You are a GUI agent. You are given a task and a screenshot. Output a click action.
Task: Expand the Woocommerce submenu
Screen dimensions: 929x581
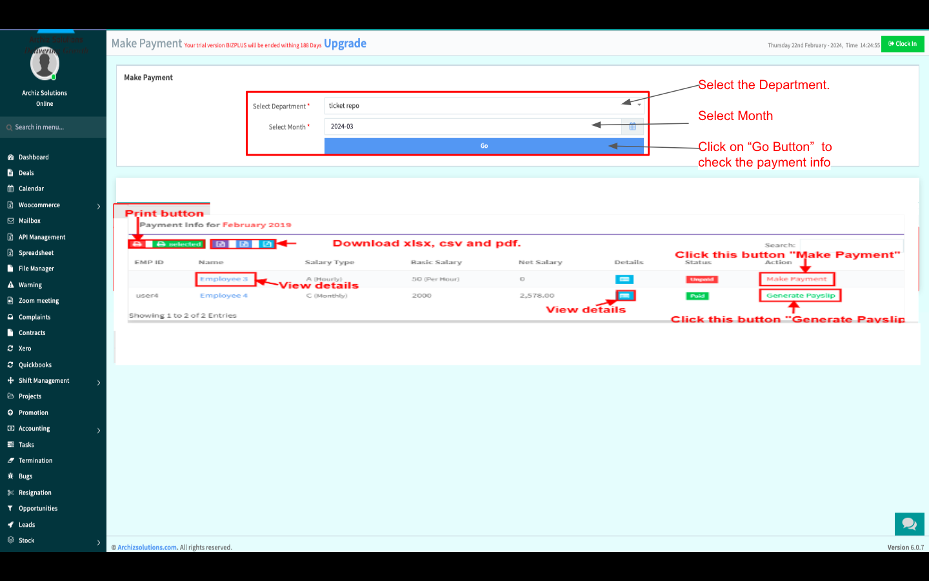99,207
